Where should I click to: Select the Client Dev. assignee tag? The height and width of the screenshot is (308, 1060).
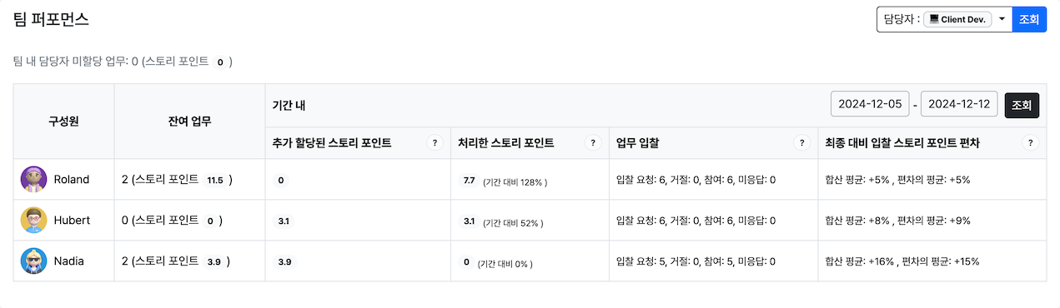tap(957, 18)
